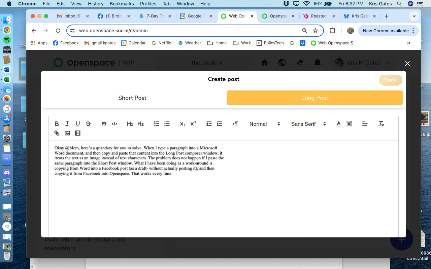The width and height of the screenshot is (431, 269).
Task: Switch to the 7-Day Forecast tab
Action: (x=156, y=16)
